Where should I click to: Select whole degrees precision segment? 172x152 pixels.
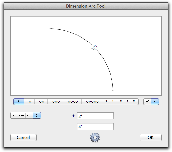coord(19,102)
